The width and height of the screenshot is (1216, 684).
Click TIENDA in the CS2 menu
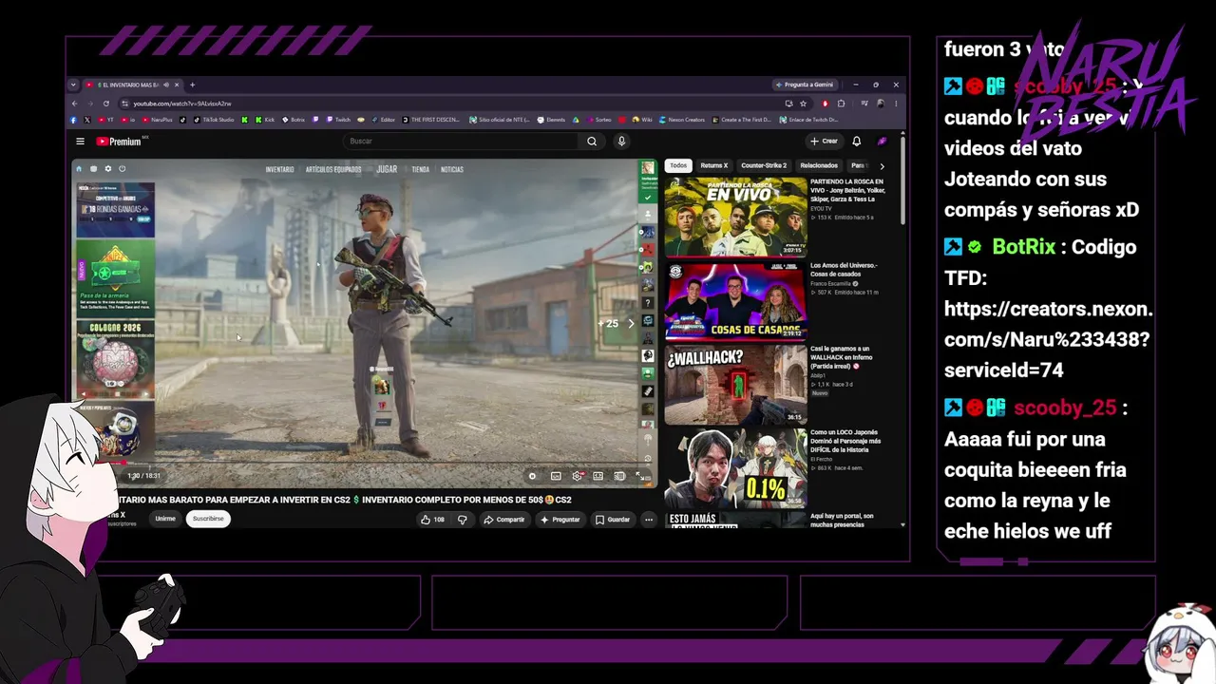pos(420,170)
